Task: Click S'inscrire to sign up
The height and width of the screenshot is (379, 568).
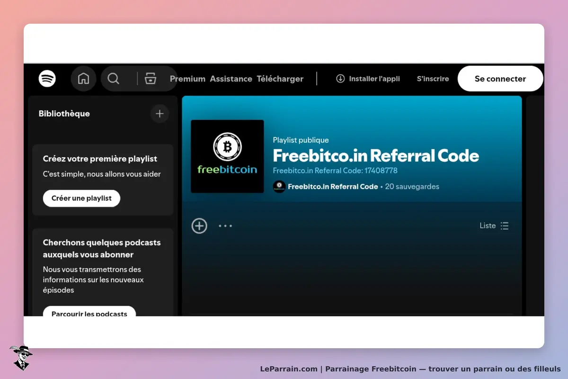Action: click(x=433, y=79)
